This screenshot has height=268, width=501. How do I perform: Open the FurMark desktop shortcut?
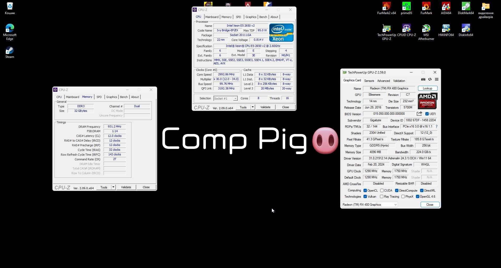(x=426, y=8)
